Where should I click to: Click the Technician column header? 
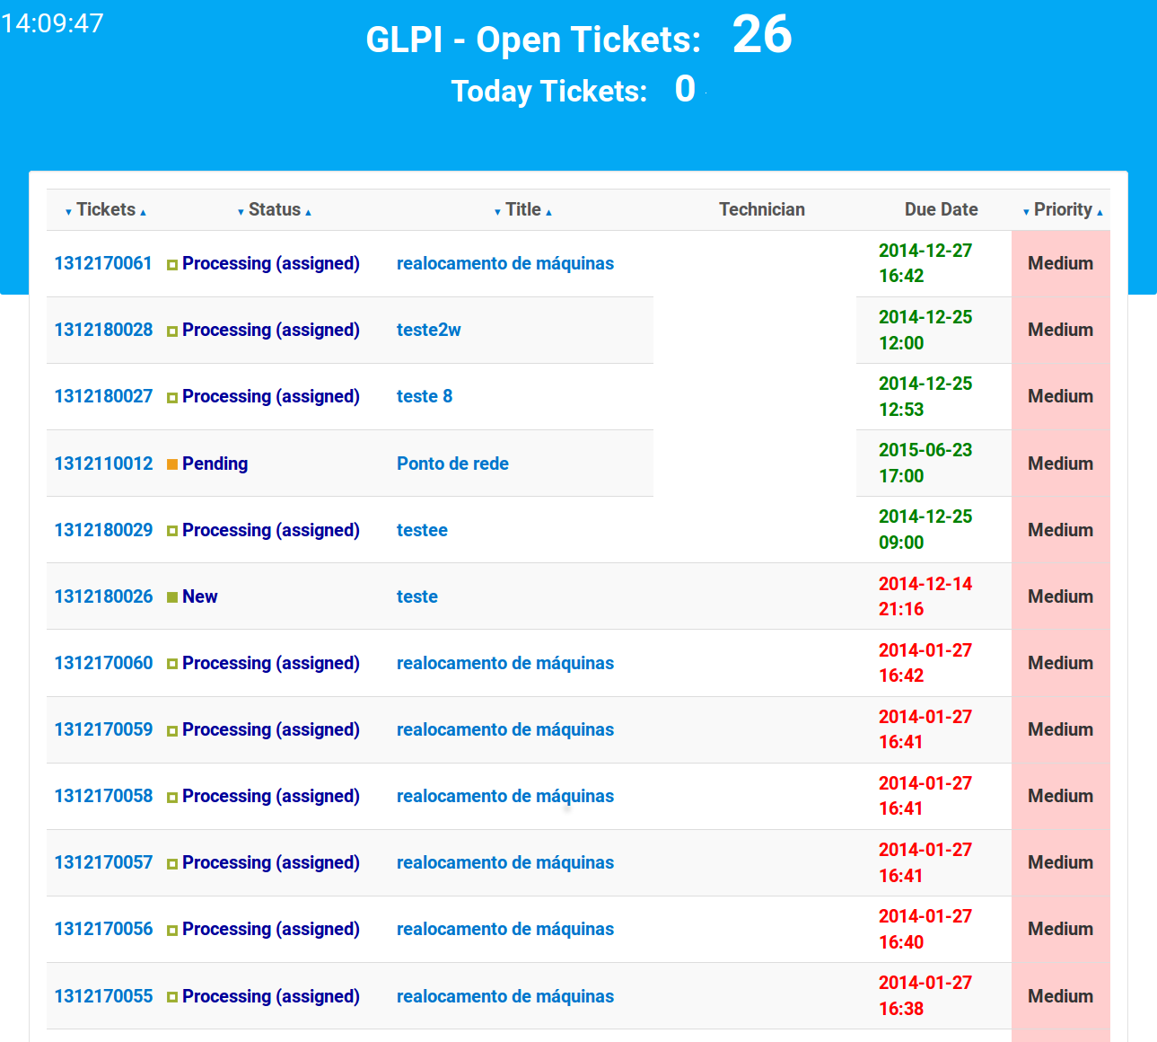click(x=761, y=209)
